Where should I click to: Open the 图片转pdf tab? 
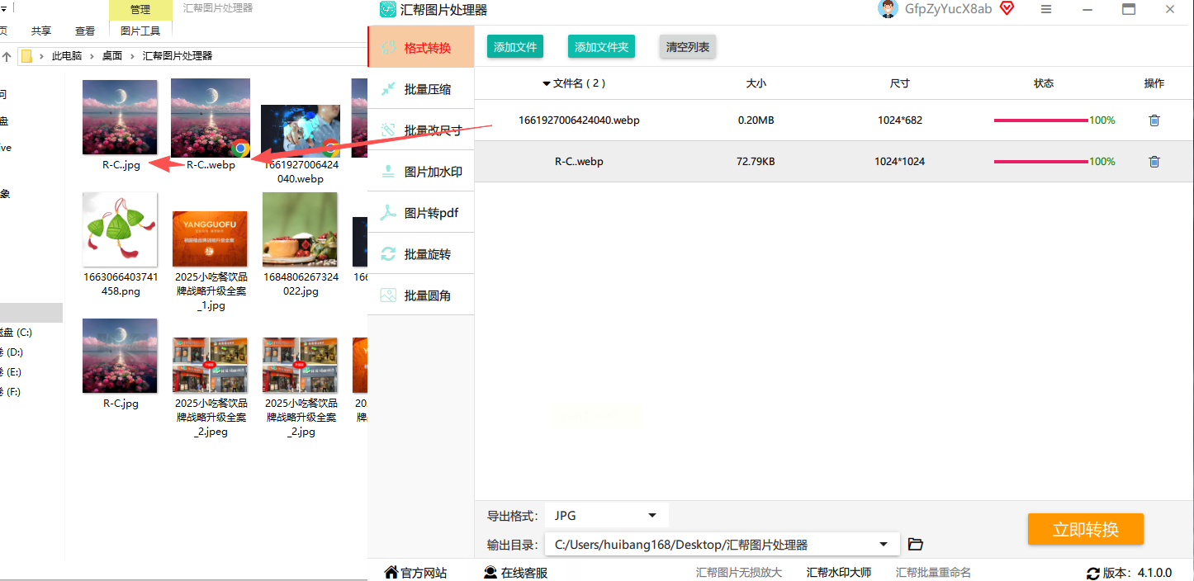click(430, 213)
